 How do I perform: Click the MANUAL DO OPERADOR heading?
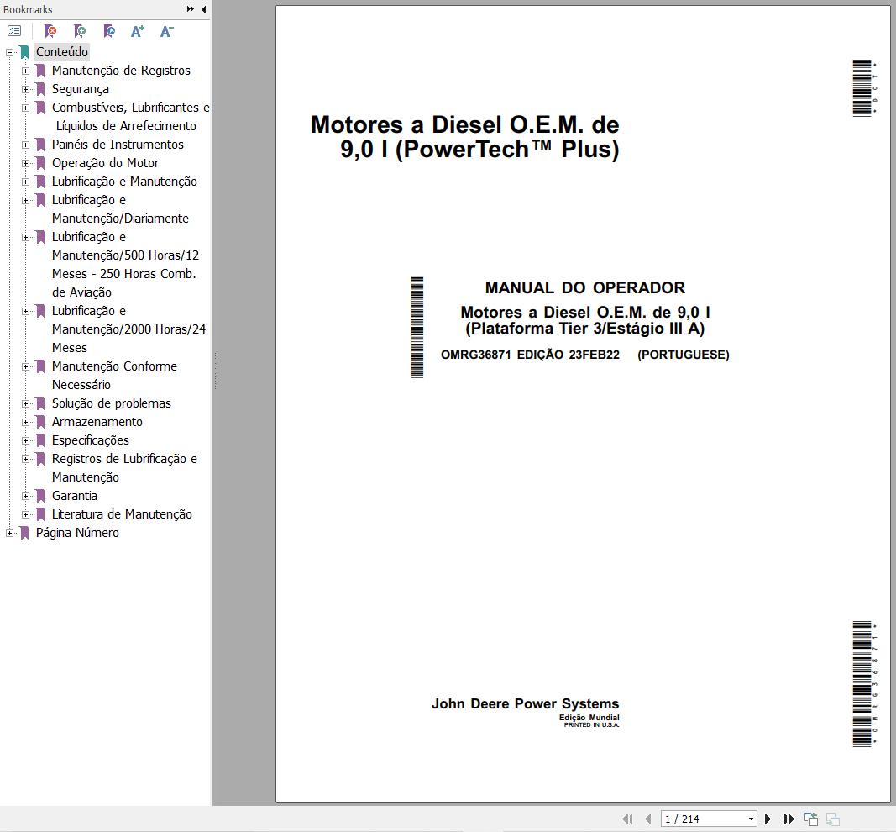pos(584,287)
